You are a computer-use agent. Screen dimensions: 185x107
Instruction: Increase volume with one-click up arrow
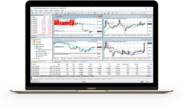coord(68,21)
